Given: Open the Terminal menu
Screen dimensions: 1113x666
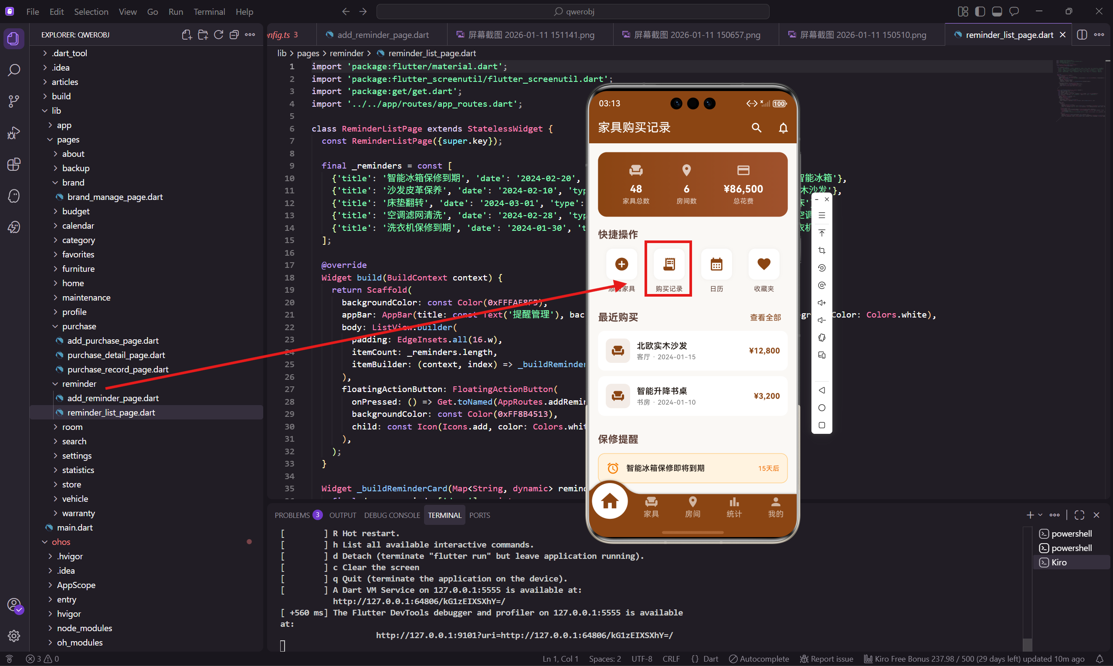Looking at the screenshot, I should pyautogui.click(x=209, y=12).
